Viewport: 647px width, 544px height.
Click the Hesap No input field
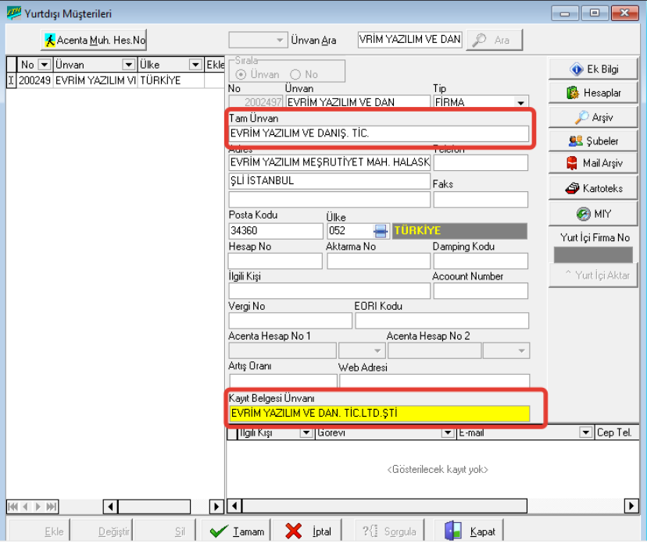[x=275, y=261]
